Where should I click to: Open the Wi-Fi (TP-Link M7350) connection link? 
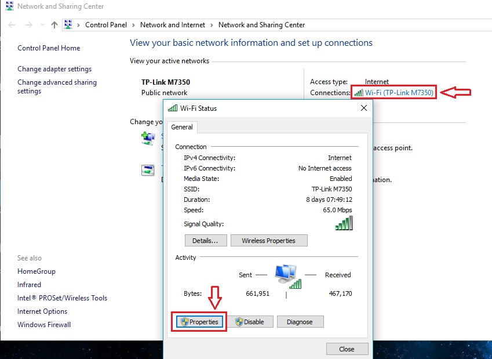click(399, 93)
